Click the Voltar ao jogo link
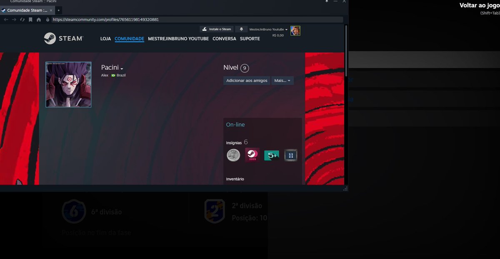 point(480,5)
